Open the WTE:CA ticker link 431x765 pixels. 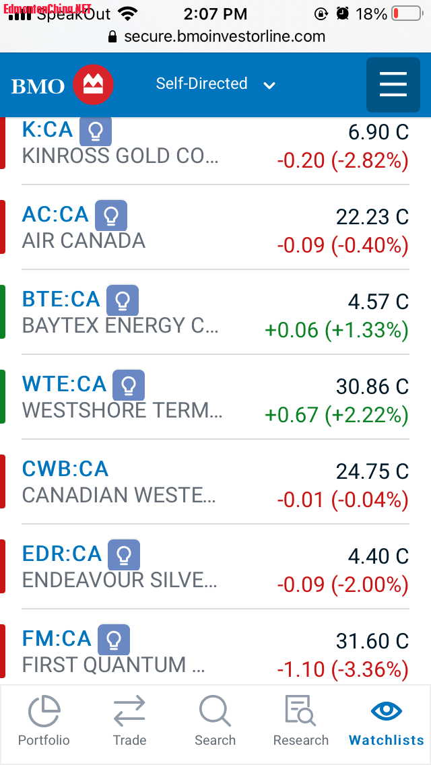[x=64, y=385]
